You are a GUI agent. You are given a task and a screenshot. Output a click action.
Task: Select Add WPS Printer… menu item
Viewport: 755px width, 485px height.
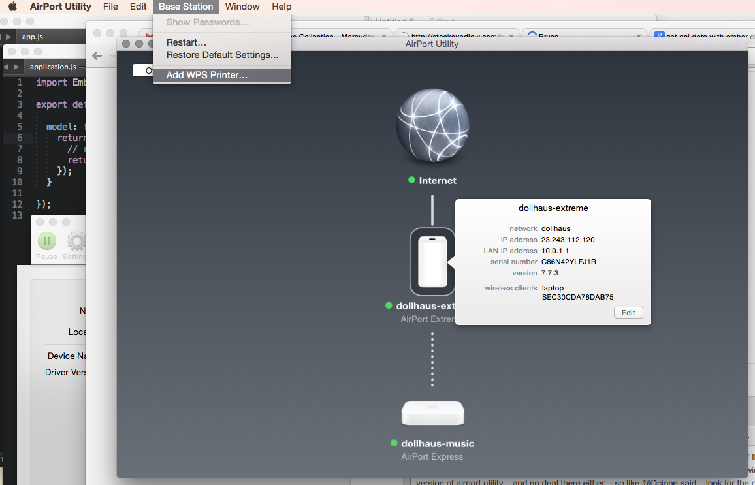pyautogui.click(x=222, y=75)
